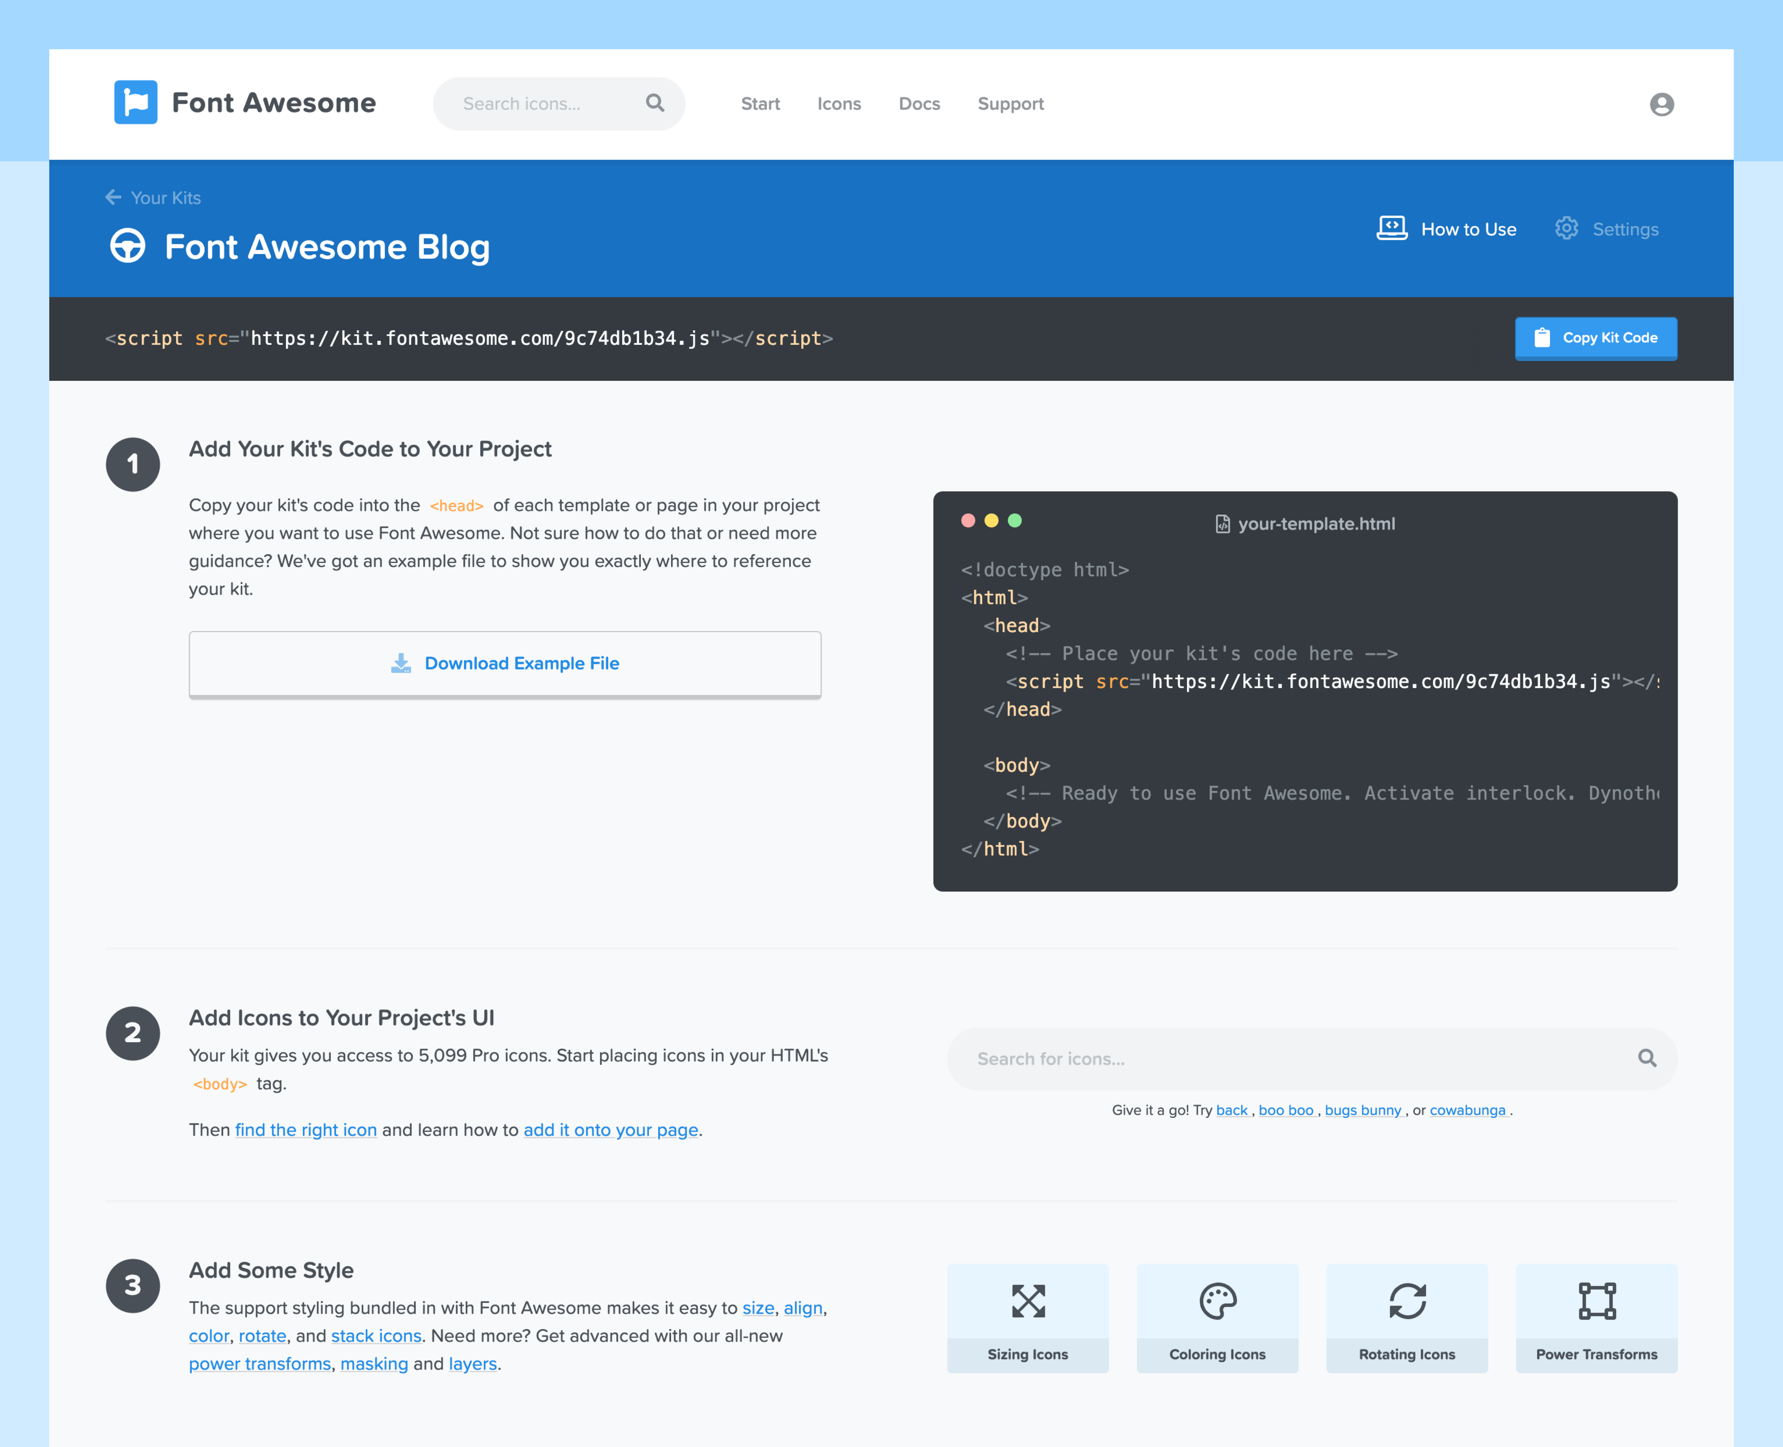
Task: Click the download arrow icon on Example File button
Action: pyautogui.click(x=401, y=663)
